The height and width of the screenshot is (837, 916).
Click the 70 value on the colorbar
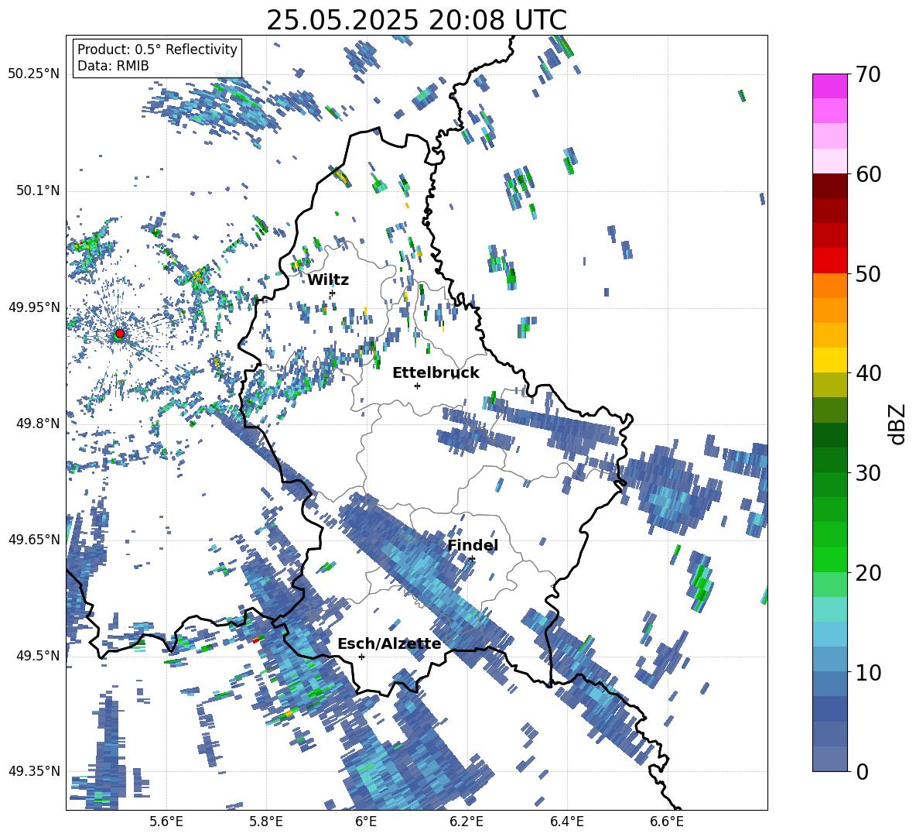click(867, 74)
